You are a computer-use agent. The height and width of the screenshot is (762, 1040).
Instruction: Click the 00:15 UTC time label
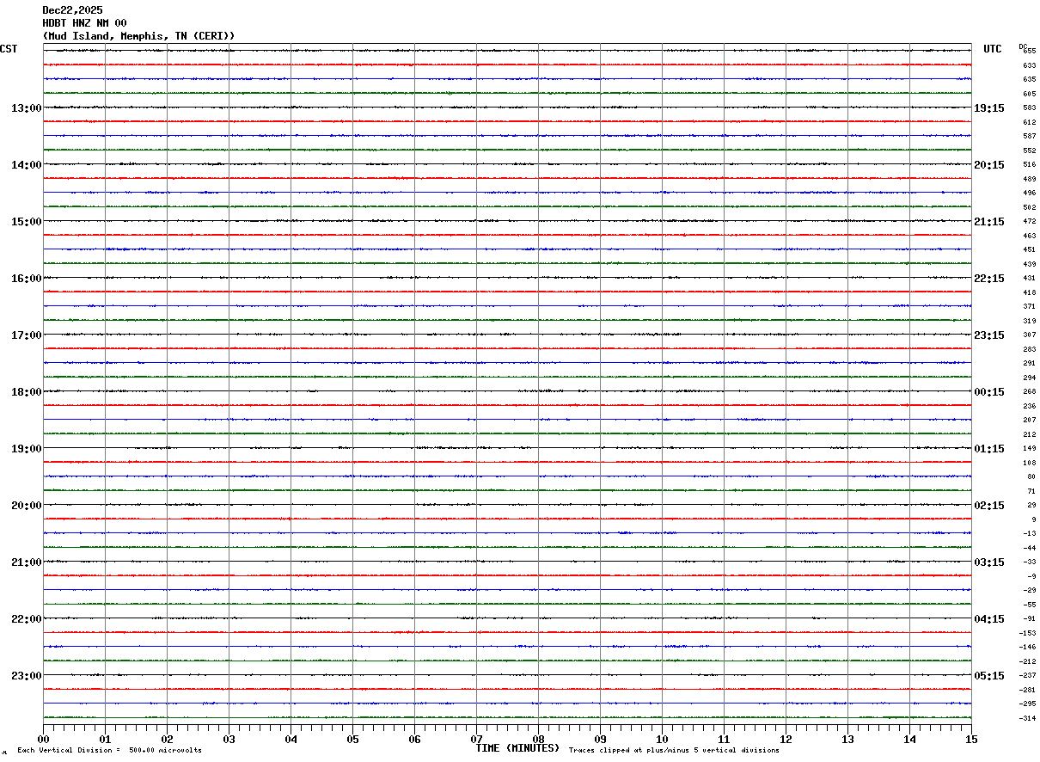(x=989, y=392)
